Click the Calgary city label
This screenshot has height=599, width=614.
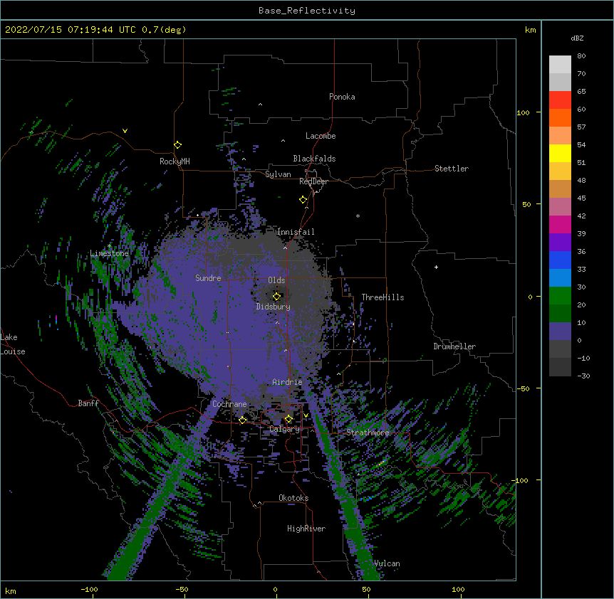click(285, 429)
